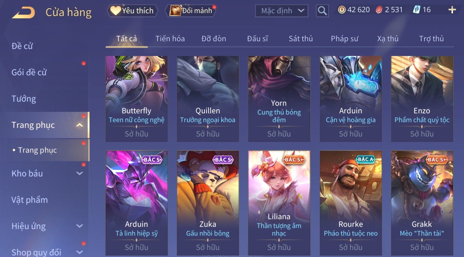Select the Tiến hóa filter tab

170,39
